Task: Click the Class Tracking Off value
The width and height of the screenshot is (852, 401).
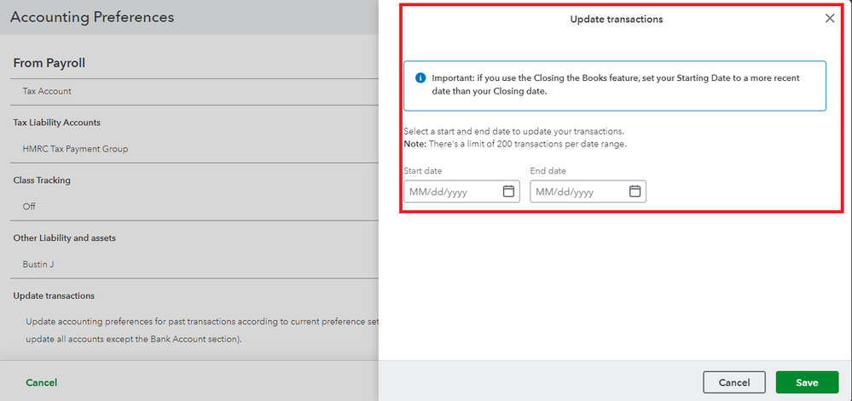Action: [x=29, y=206]
